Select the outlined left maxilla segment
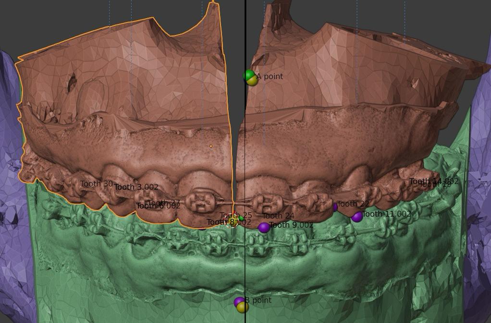Image resolution: width=491 pixels, height=323 pixels. click(120, 96)
